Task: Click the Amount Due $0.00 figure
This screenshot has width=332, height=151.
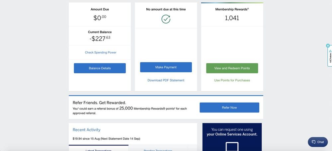Action: (x=100, y=18)
